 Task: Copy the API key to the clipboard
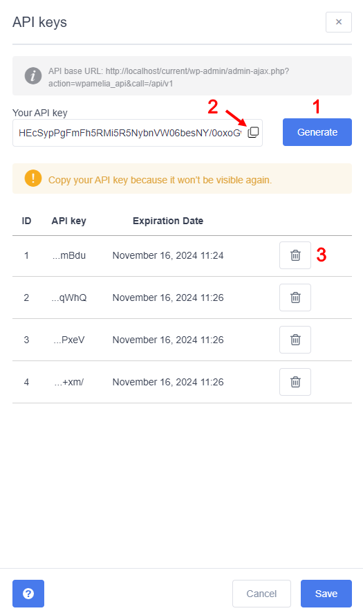click(x=253, y=133)
